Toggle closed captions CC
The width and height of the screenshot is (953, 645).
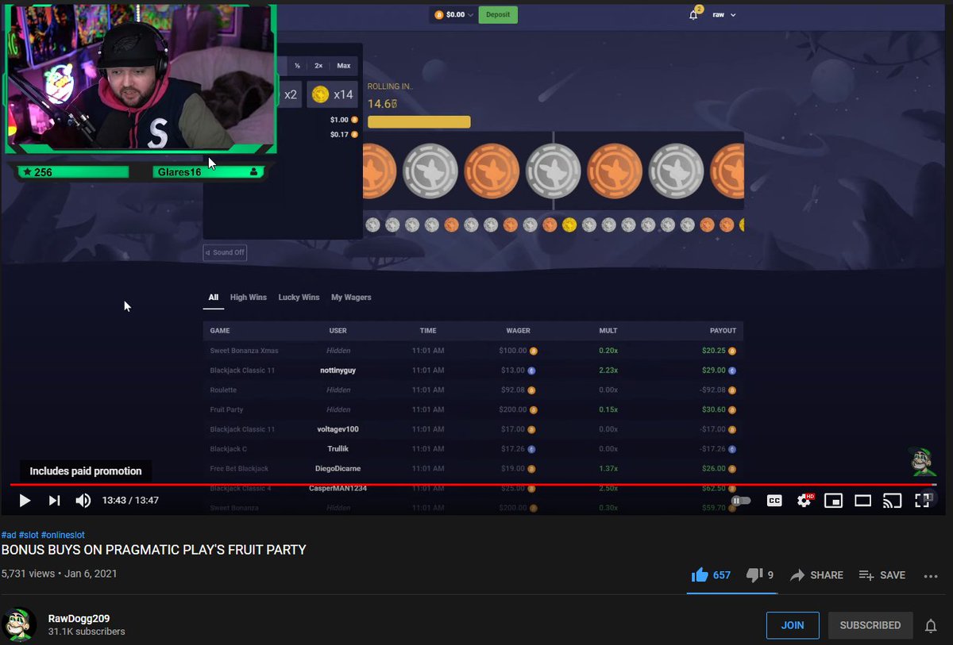[x=774, y=501]
